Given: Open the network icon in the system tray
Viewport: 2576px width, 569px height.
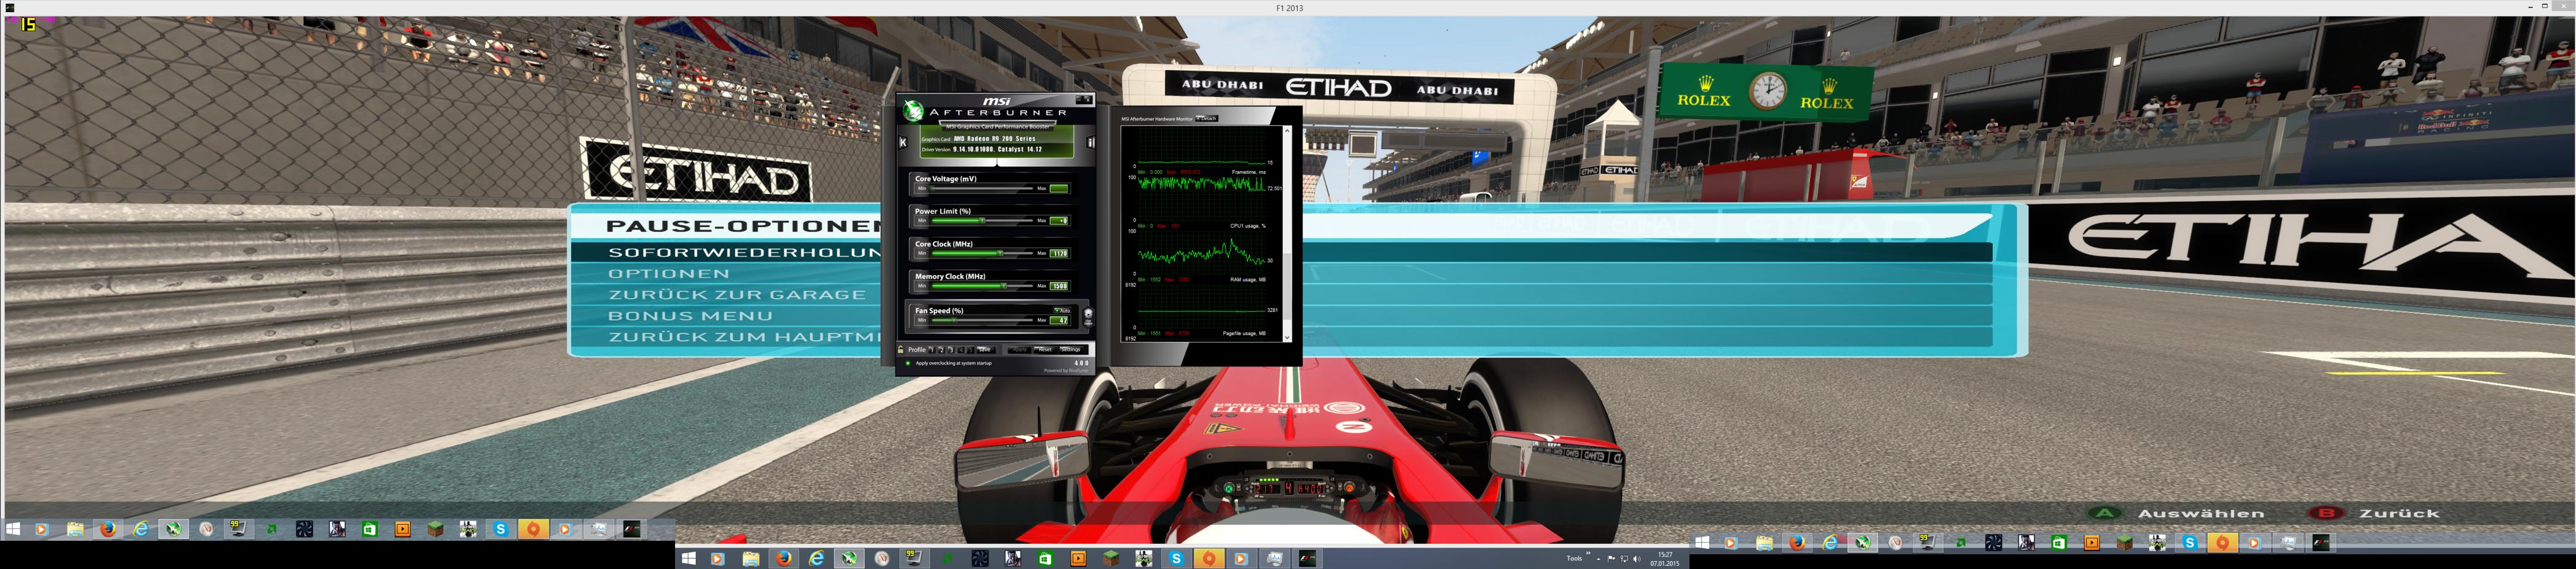Looking at the screenshot, I should [x=1624, y=559].
